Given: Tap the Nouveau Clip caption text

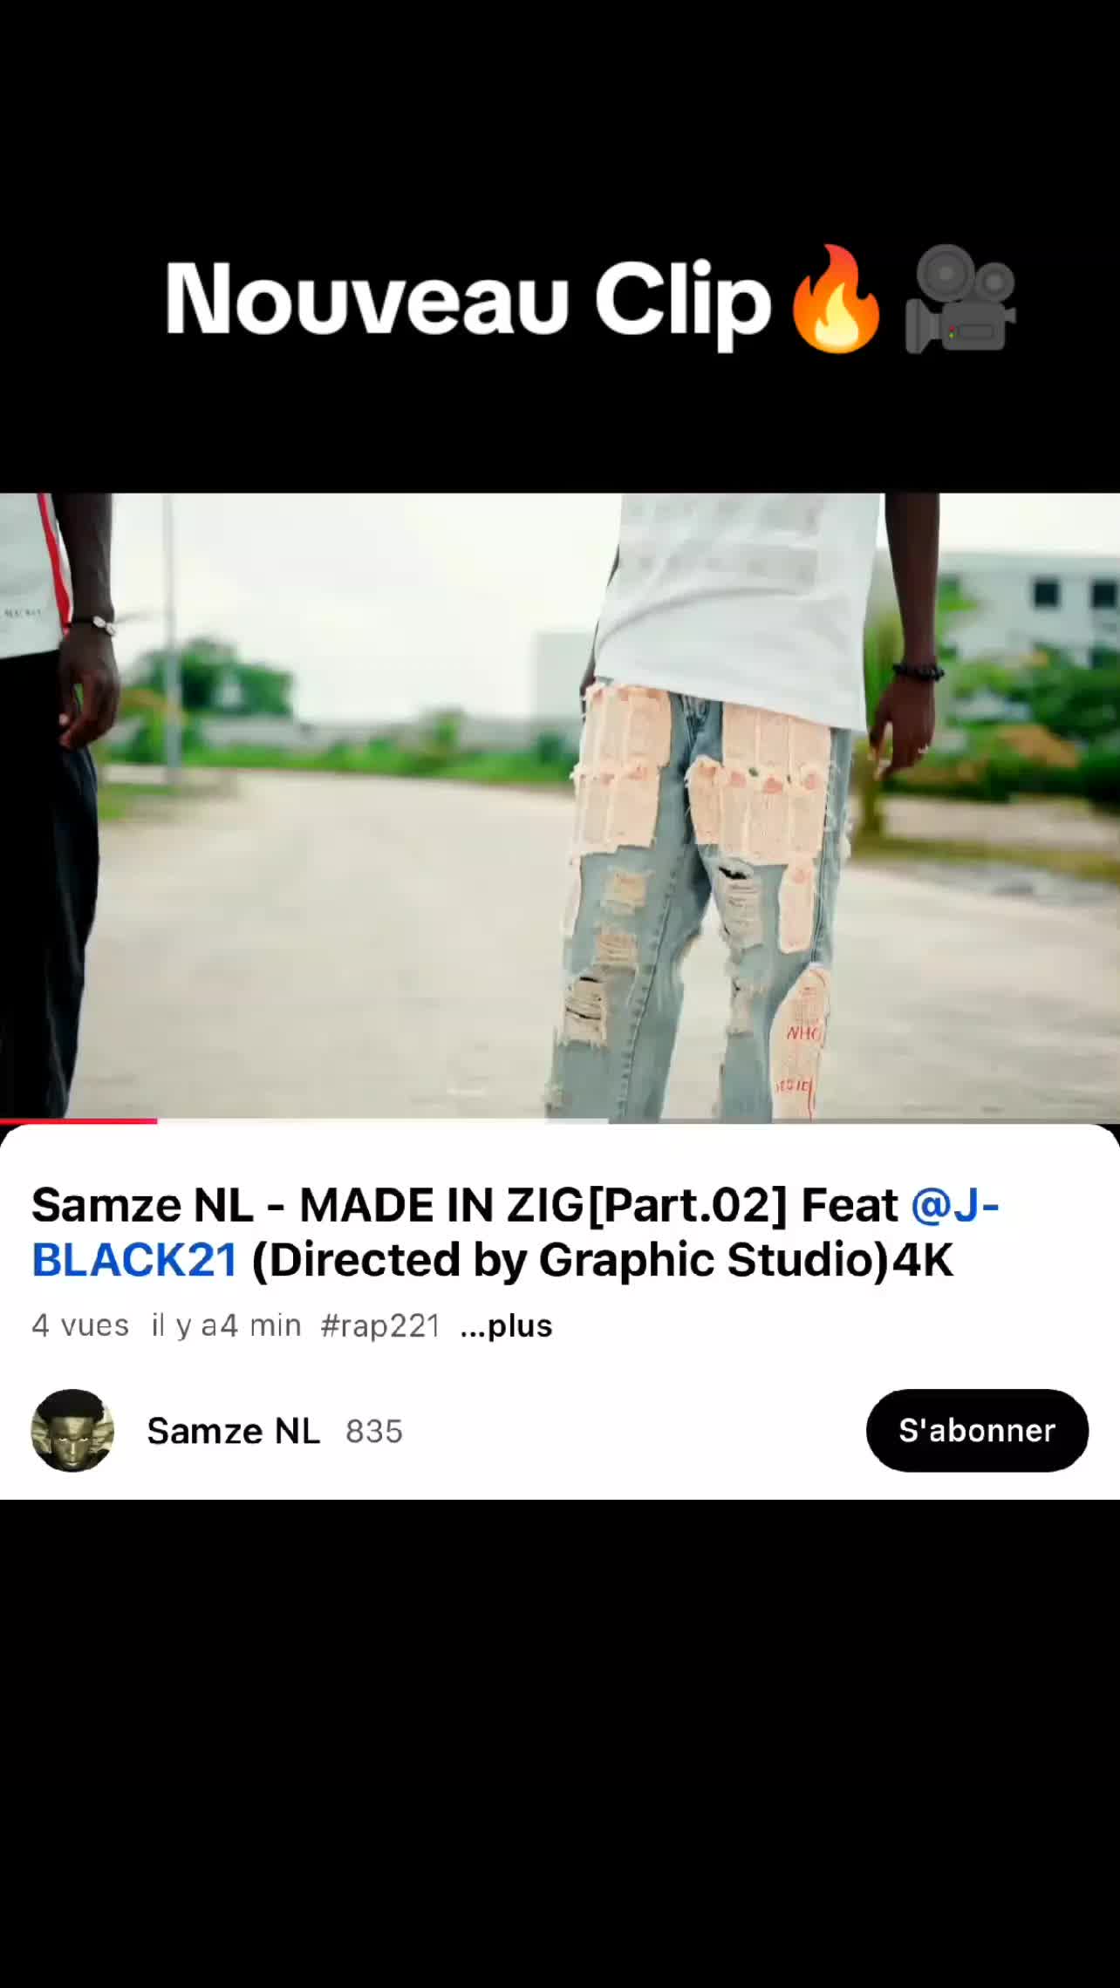Looking at the screenshot, I should [x=468, y=299].
